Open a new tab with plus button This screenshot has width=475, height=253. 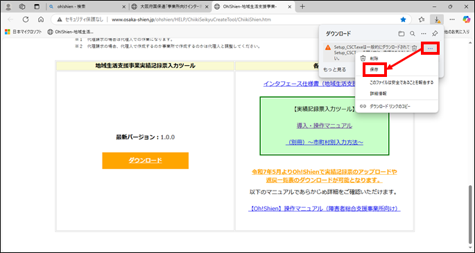tap(302, 7)
